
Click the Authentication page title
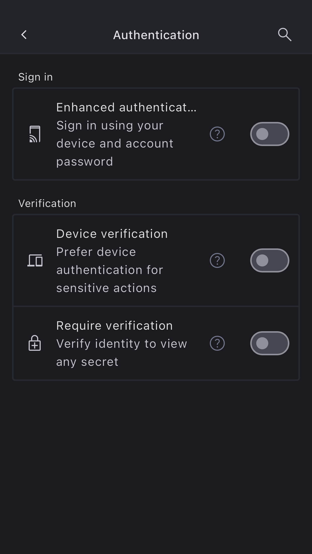156,35
